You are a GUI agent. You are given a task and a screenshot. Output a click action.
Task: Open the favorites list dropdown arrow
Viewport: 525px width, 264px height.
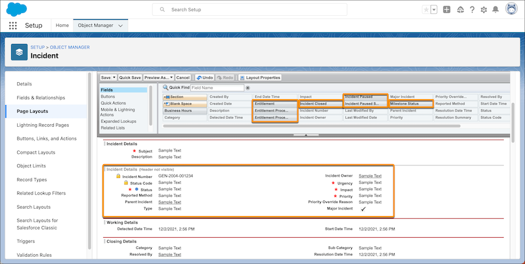coord(434,10)
